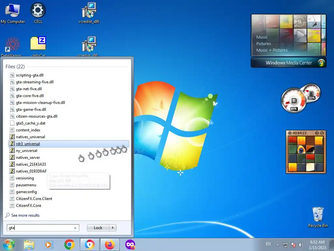Click the Windows logo in Media Center gadget
Screen dimensions: 334x251
pos(321,63)
